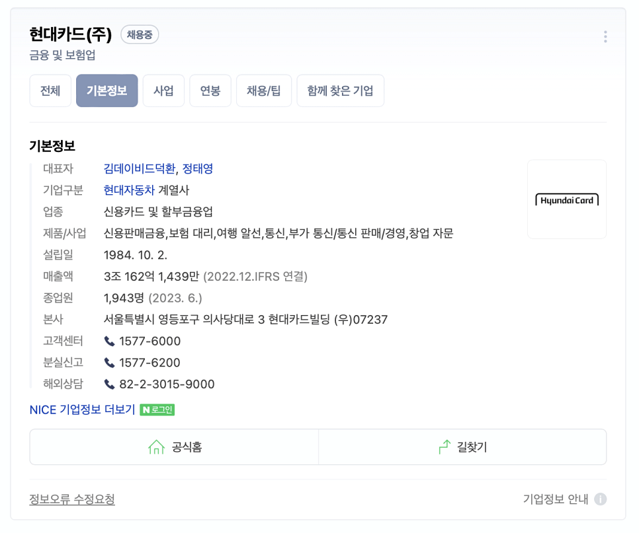Click the arrow icon on 길찾기 button
This screenshot has height=533, width=639.
[441, 446]
